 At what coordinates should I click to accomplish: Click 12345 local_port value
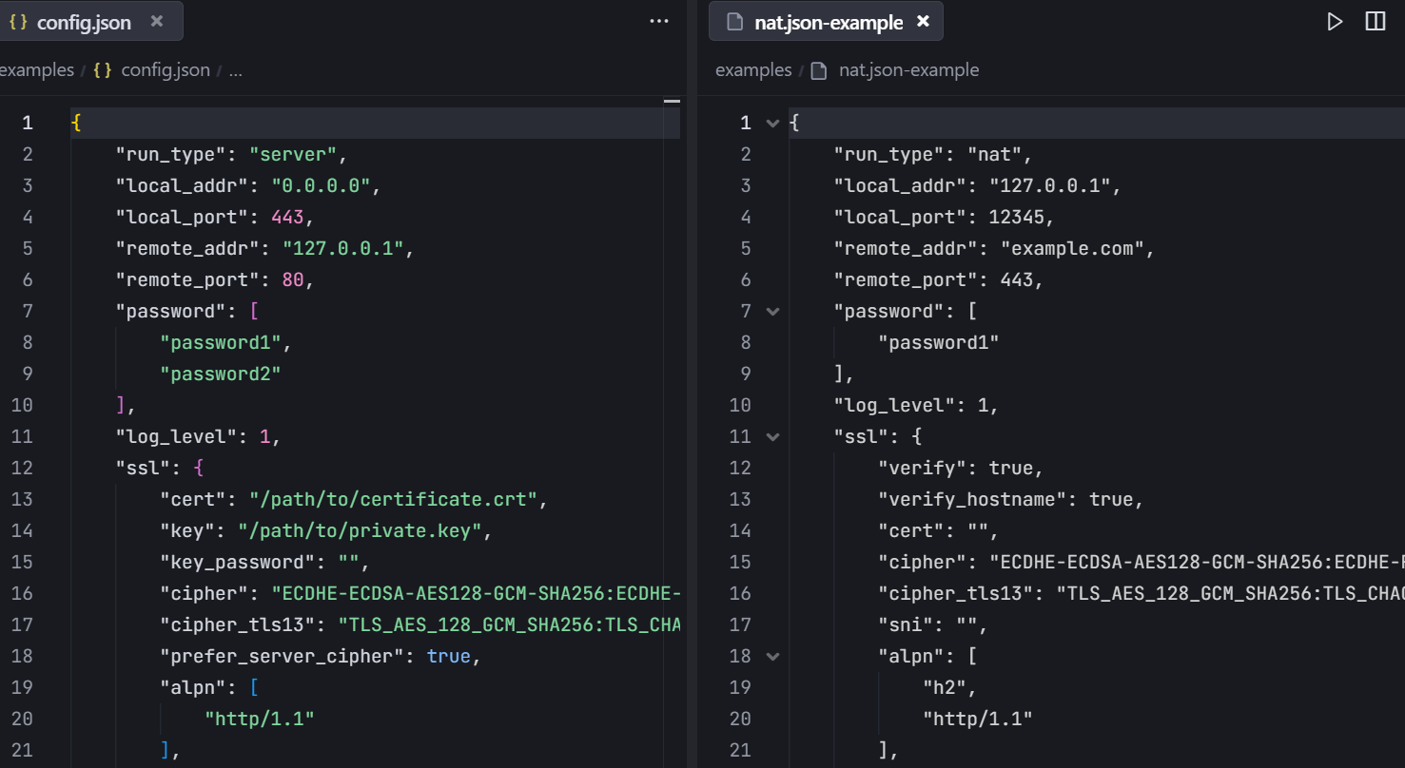pos(1017,217)
